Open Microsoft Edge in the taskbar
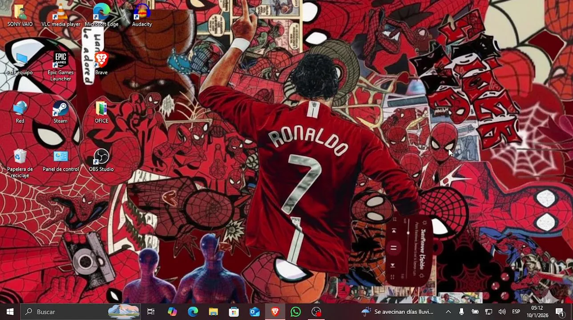This screenshot has width=573, height=320. click(x=193, y=312)
